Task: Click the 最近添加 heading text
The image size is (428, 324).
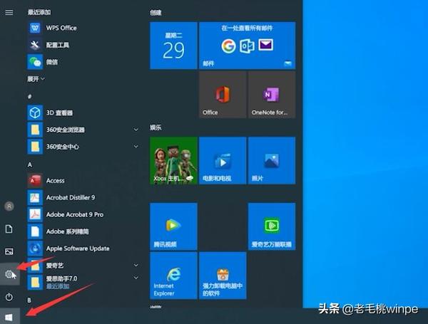Action: (39, 12)
